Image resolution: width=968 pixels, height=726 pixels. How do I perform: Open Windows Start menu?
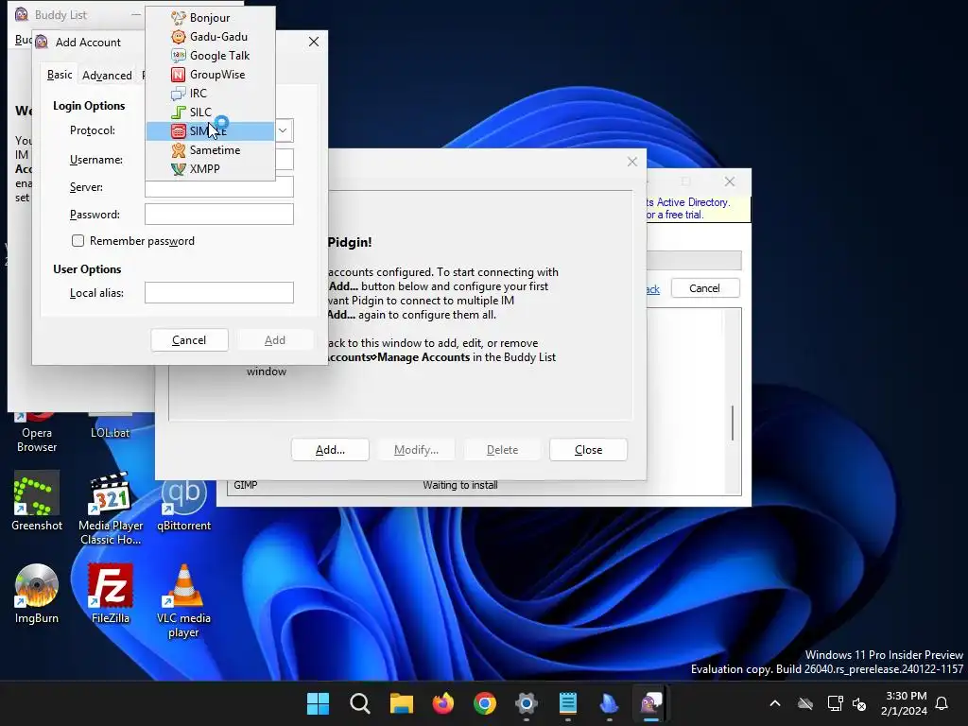click(318, 703)
